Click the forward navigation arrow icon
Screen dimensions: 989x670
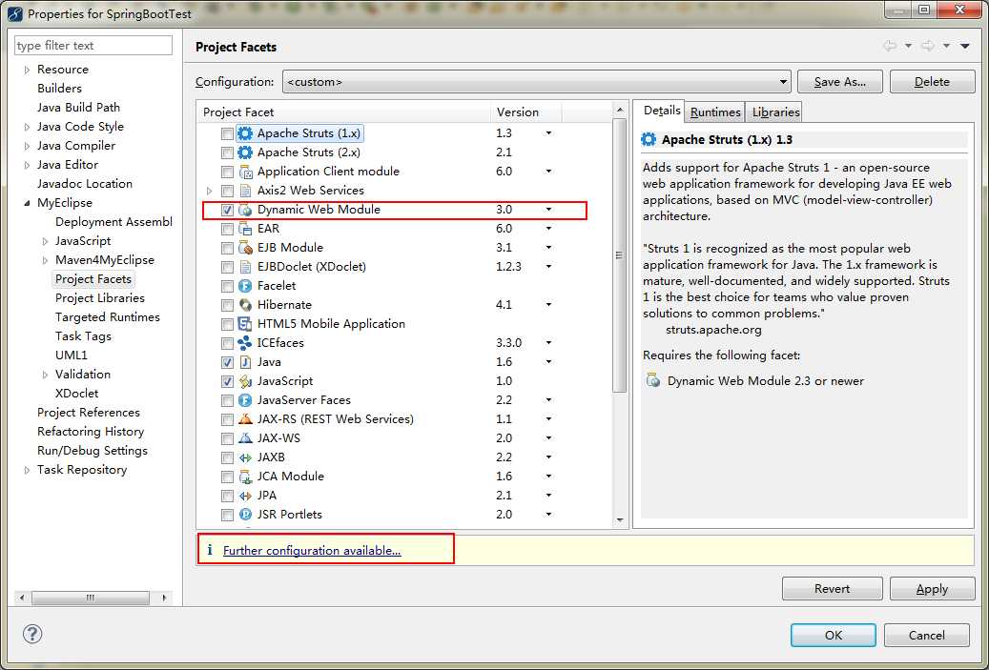coord(927,46)
